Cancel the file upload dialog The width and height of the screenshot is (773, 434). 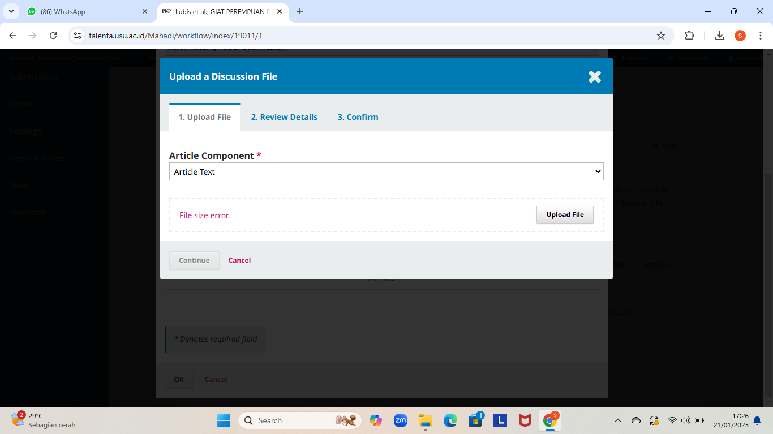239,261
